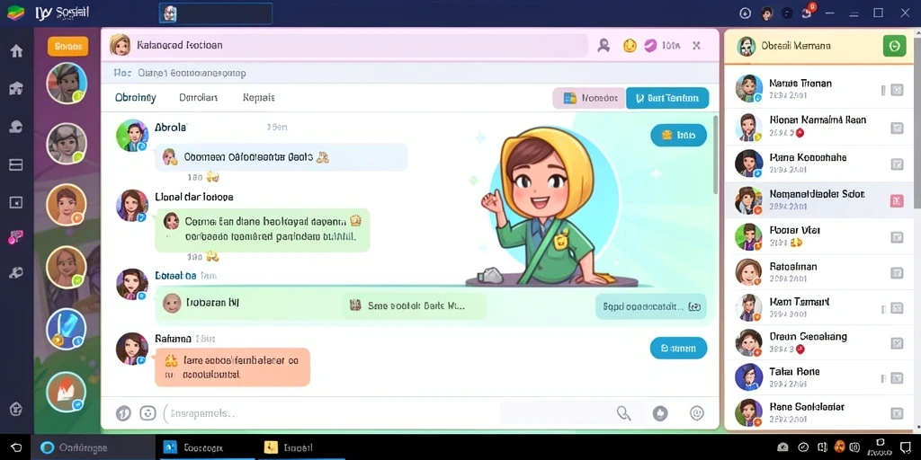Open the emoji picker beside message input
The height and width of the screenshot is (460, 921).
tap(148, 413)
